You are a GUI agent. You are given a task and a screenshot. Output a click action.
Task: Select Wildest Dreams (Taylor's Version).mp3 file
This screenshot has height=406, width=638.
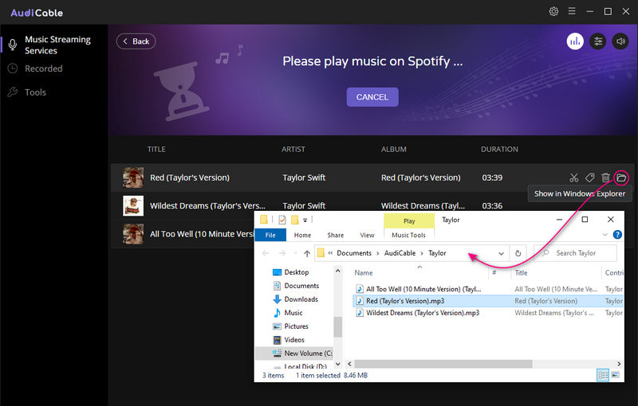[x=418, y=313]
